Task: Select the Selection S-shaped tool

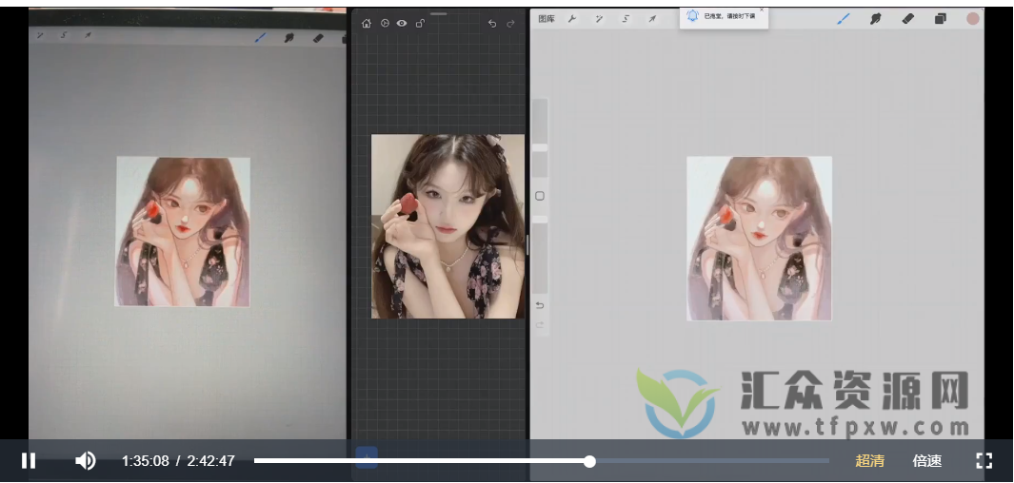Action: coord(626,19)
